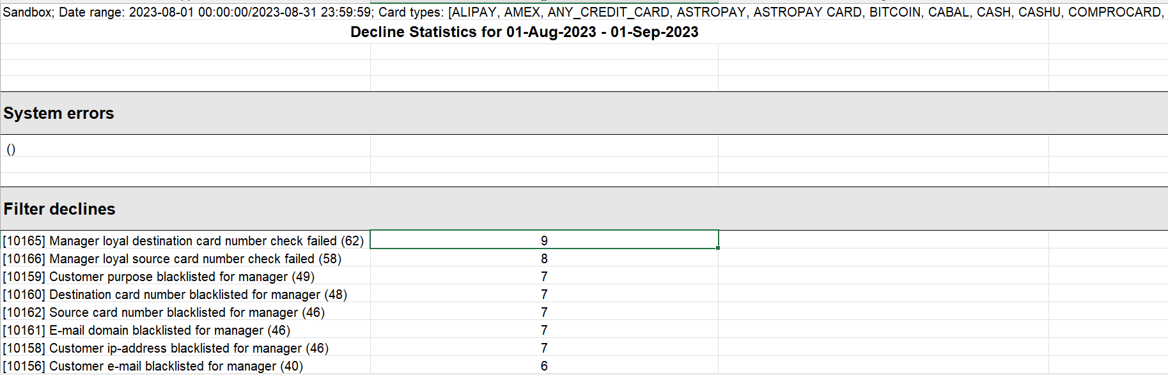The height and width of the screenshot is (375, 1168).
Task: Click the Decline Statistics title cell
Action: [x=524, y=32]
